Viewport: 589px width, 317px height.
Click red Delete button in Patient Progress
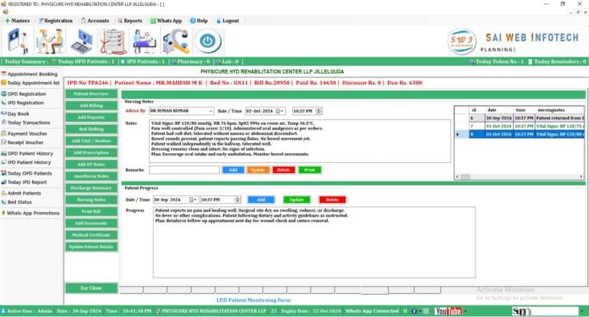click(332, 200)
